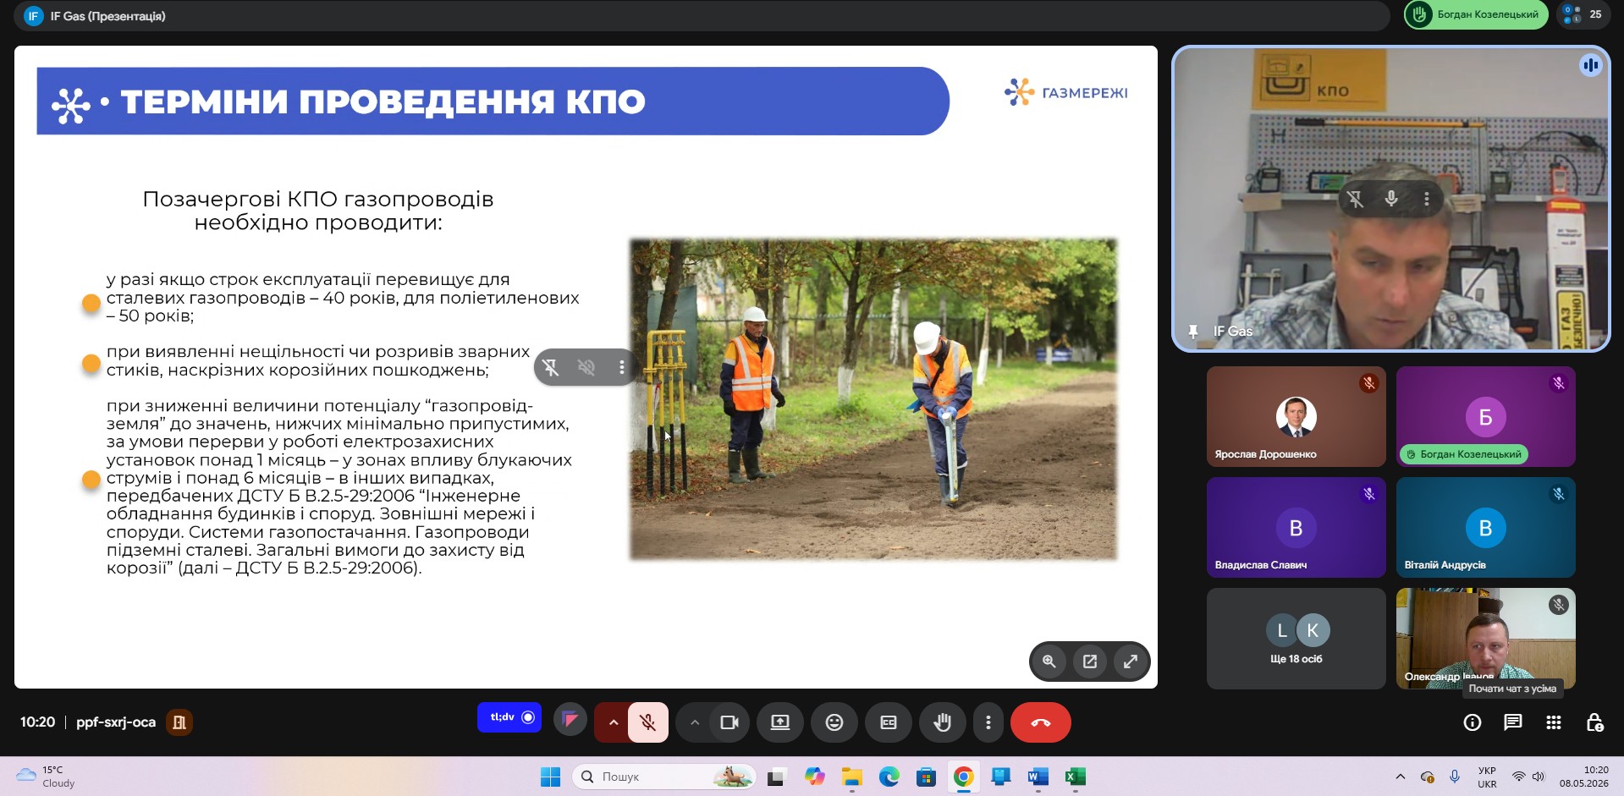The width and height of the screenshot is (1624, 796).
Task: Open the 'Ще 18 осіб' tile
Action: [x=1296, y=639]
